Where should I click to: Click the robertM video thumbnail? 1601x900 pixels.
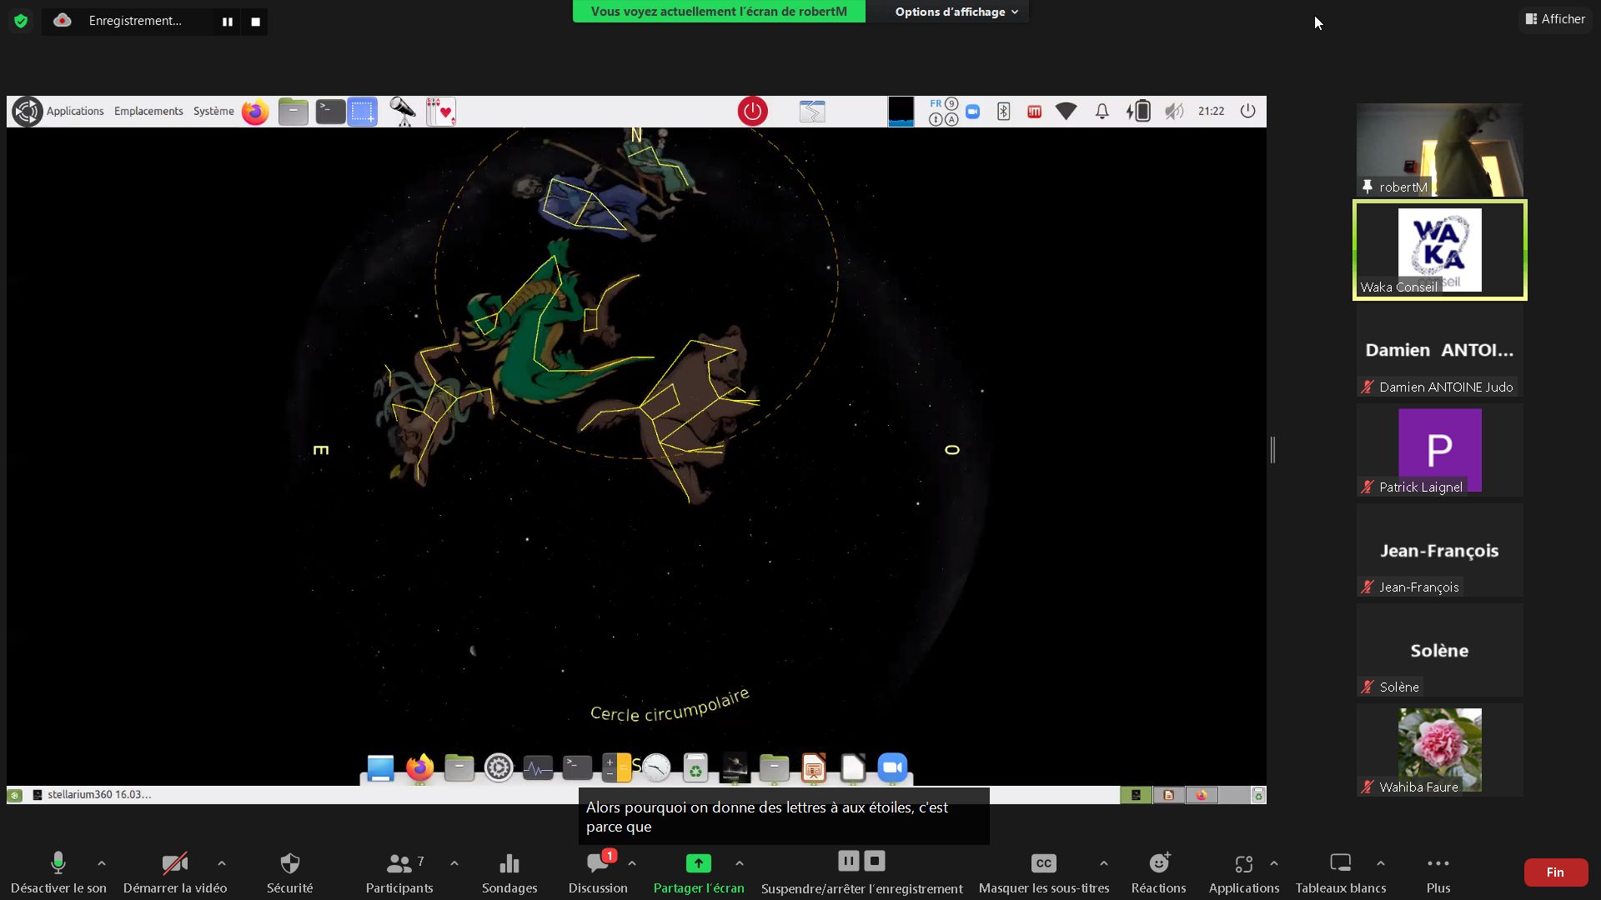(x=1439, y=150)
